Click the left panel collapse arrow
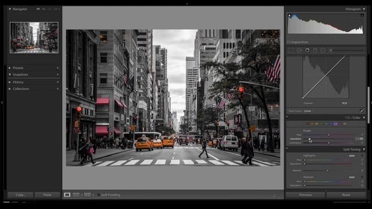 [2, 102]
